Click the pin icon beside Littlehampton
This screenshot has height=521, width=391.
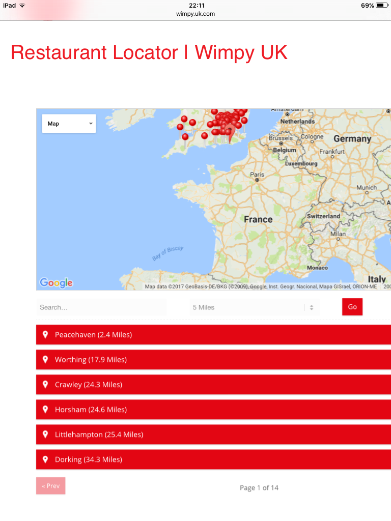pyautogui.click(x=45, y=435)
